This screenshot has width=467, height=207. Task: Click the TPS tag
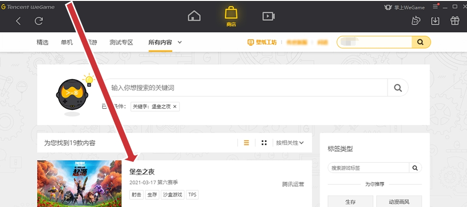(192, 195)
